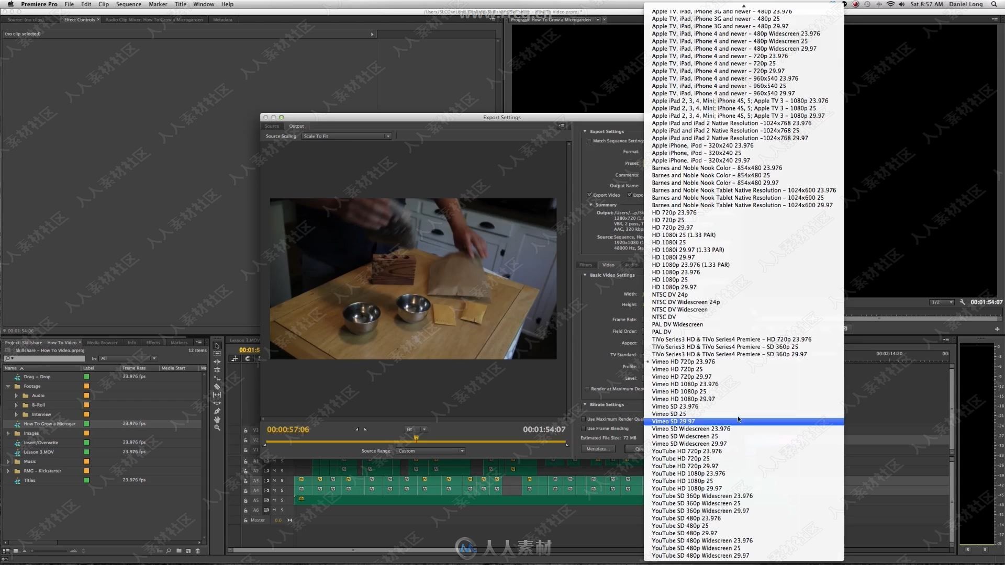This screenshot has width=1005, height=565.
Task: Click the Find icon in Project panel
Action: click(x=169, y=551)
